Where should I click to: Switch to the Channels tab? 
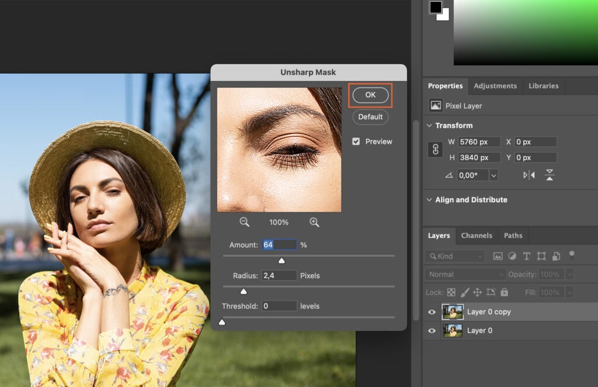[x=477, y=235]
